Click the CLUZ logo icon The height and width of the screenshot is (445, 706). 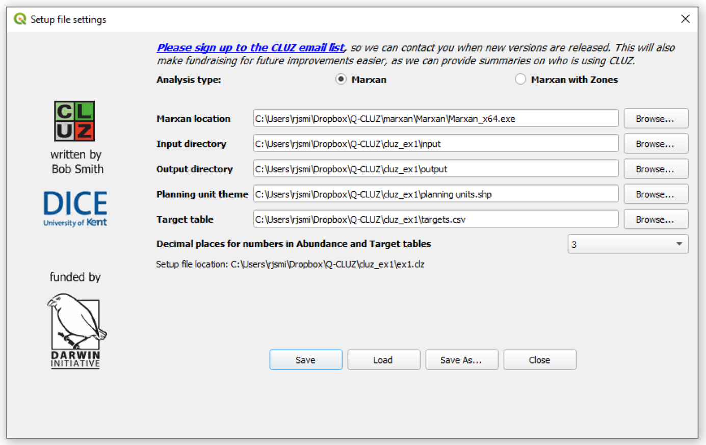click(x=74, y=121)
